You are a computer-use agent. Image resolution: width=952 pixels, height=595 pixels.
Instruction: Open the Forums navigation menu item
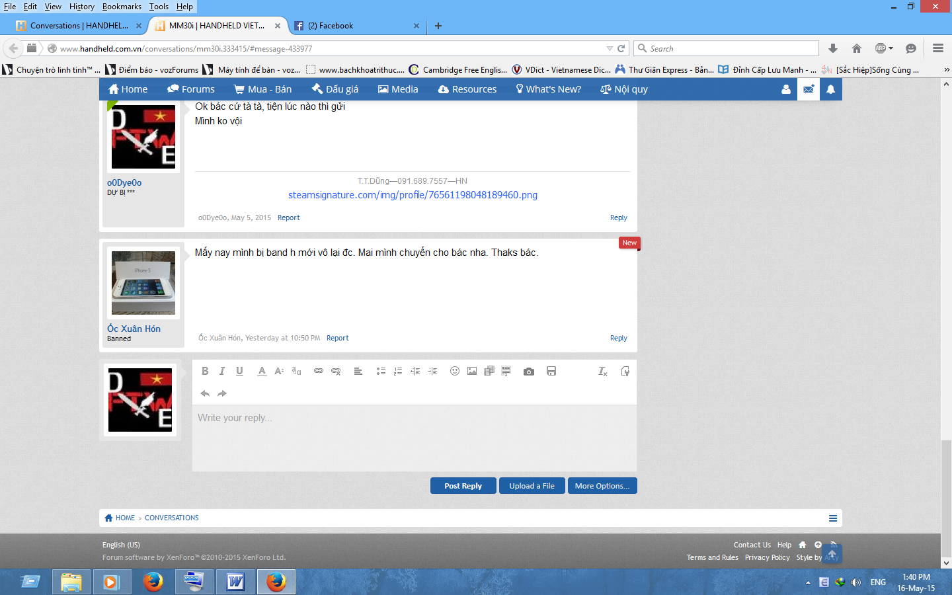click(191, 89)
